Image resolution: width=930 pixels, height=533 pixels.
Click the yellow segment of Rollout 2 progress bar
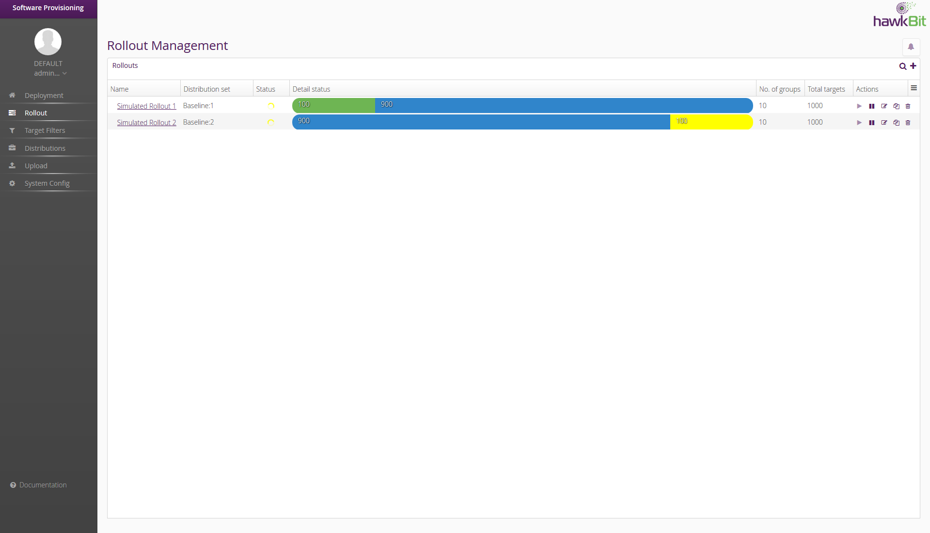[x=711, y=122]
